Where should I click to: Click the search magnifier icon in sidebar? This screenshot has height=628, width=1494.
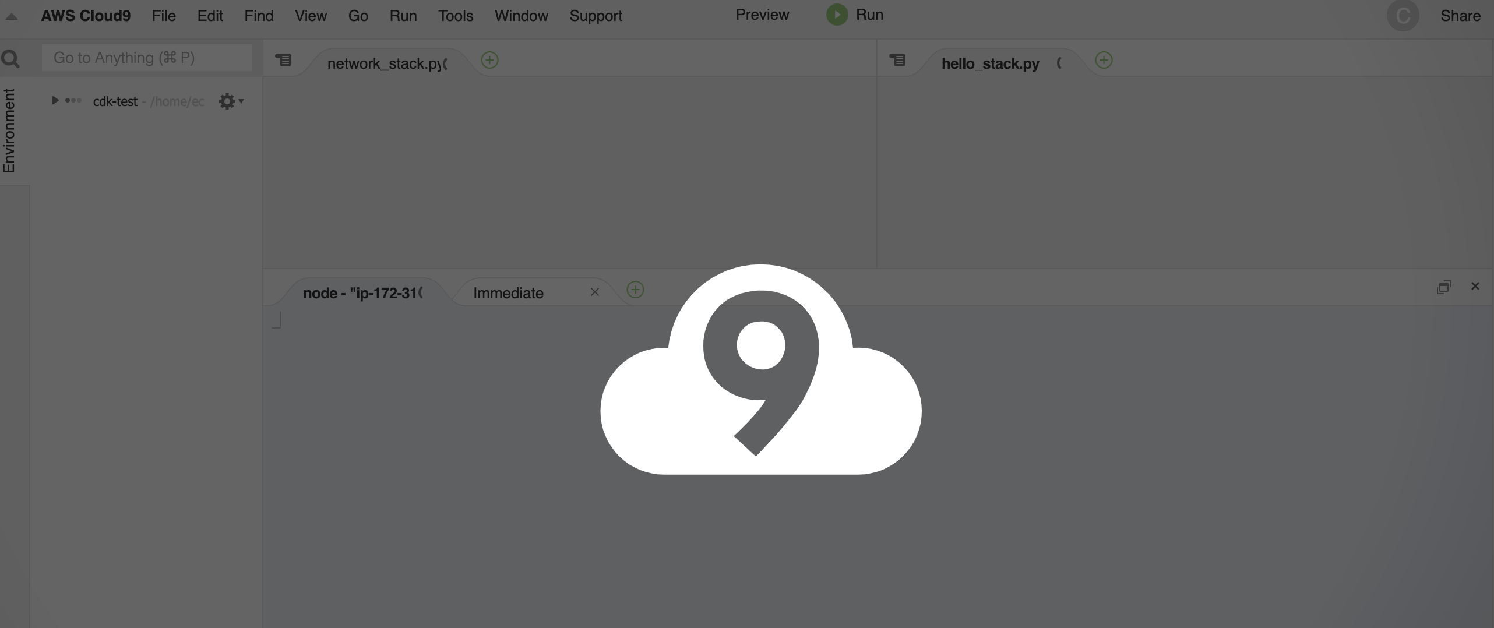click(10, 58)
